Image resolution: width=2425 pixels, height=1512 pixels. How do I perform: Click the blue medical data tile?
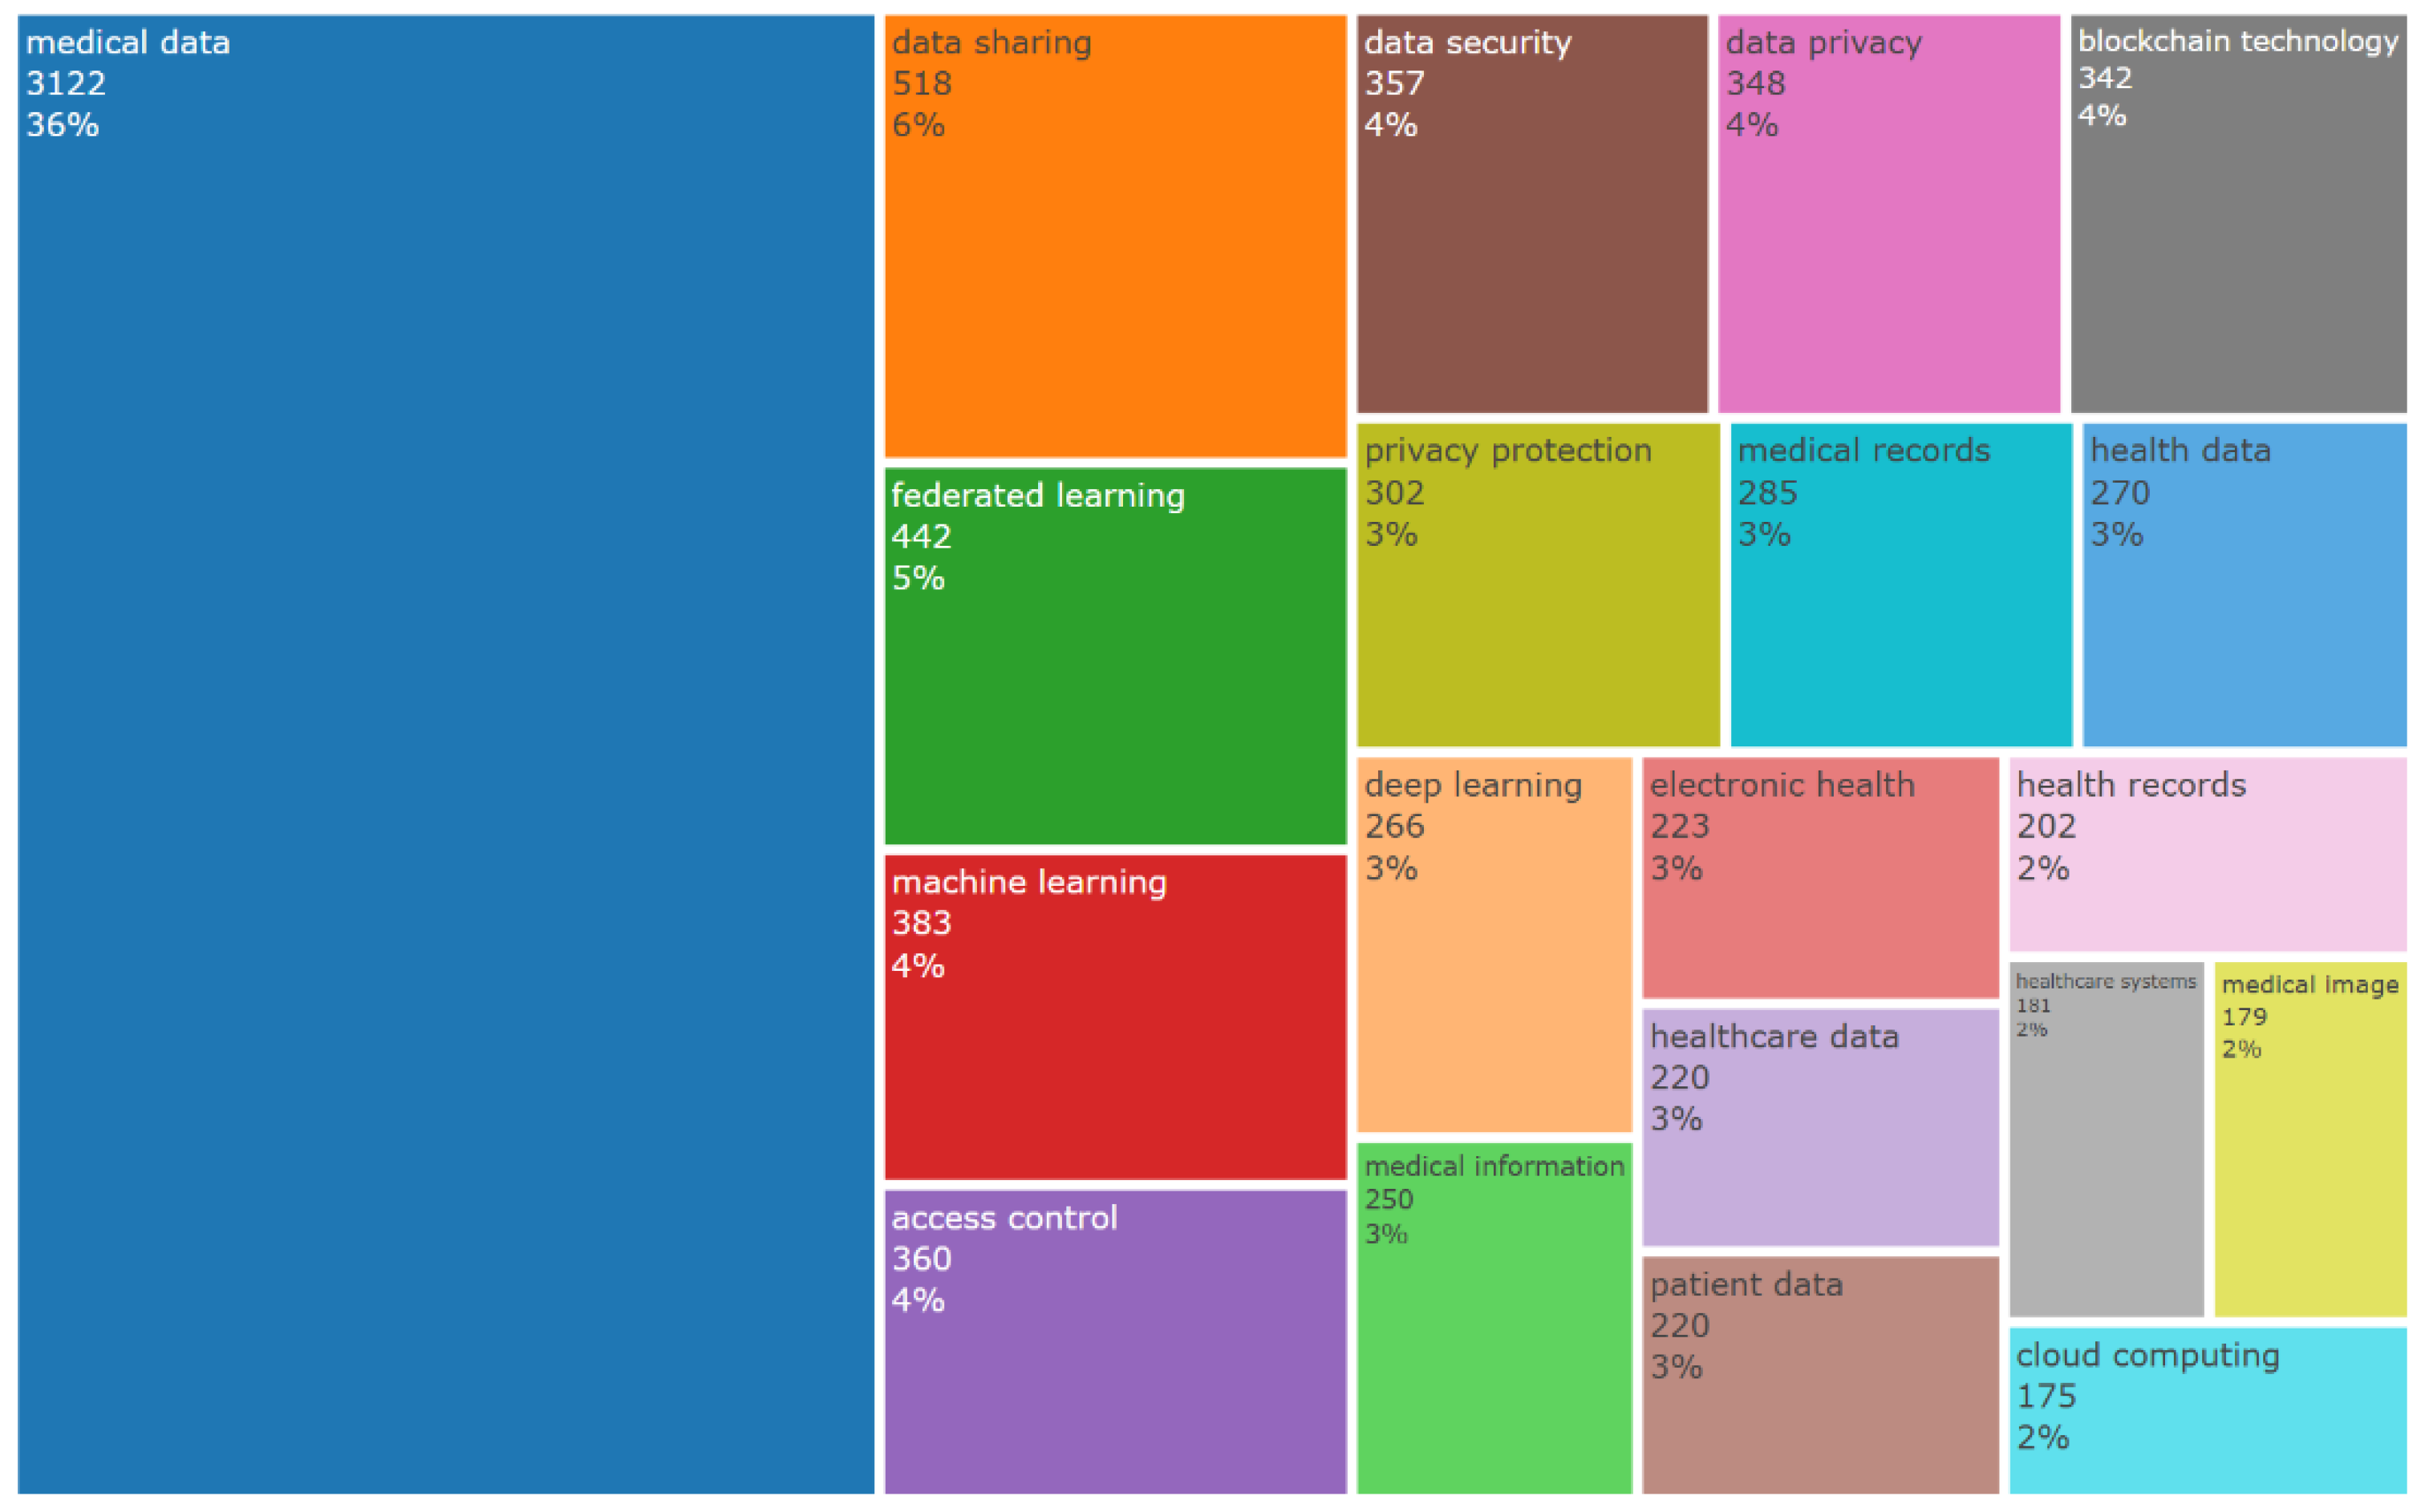(446, 754)
